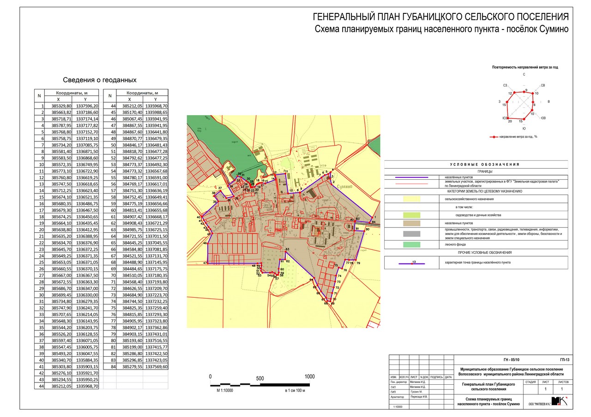Click the coordinate value '1337596,20' in row 1
Viewport: 591px width, 417px height.
point(87,106)
